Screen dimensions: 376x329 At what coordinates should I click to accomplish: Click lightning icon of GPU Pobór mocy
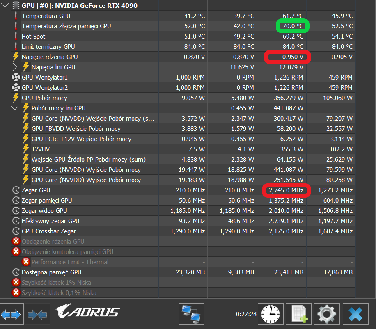click(x=16, y=98)
